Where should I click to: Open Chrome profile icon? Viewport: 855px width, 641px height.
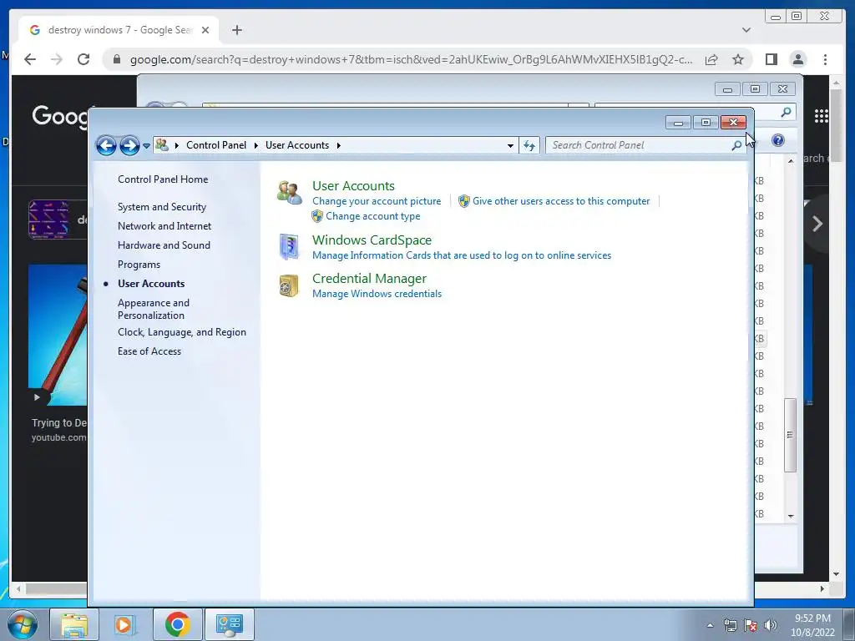point(798,59)
